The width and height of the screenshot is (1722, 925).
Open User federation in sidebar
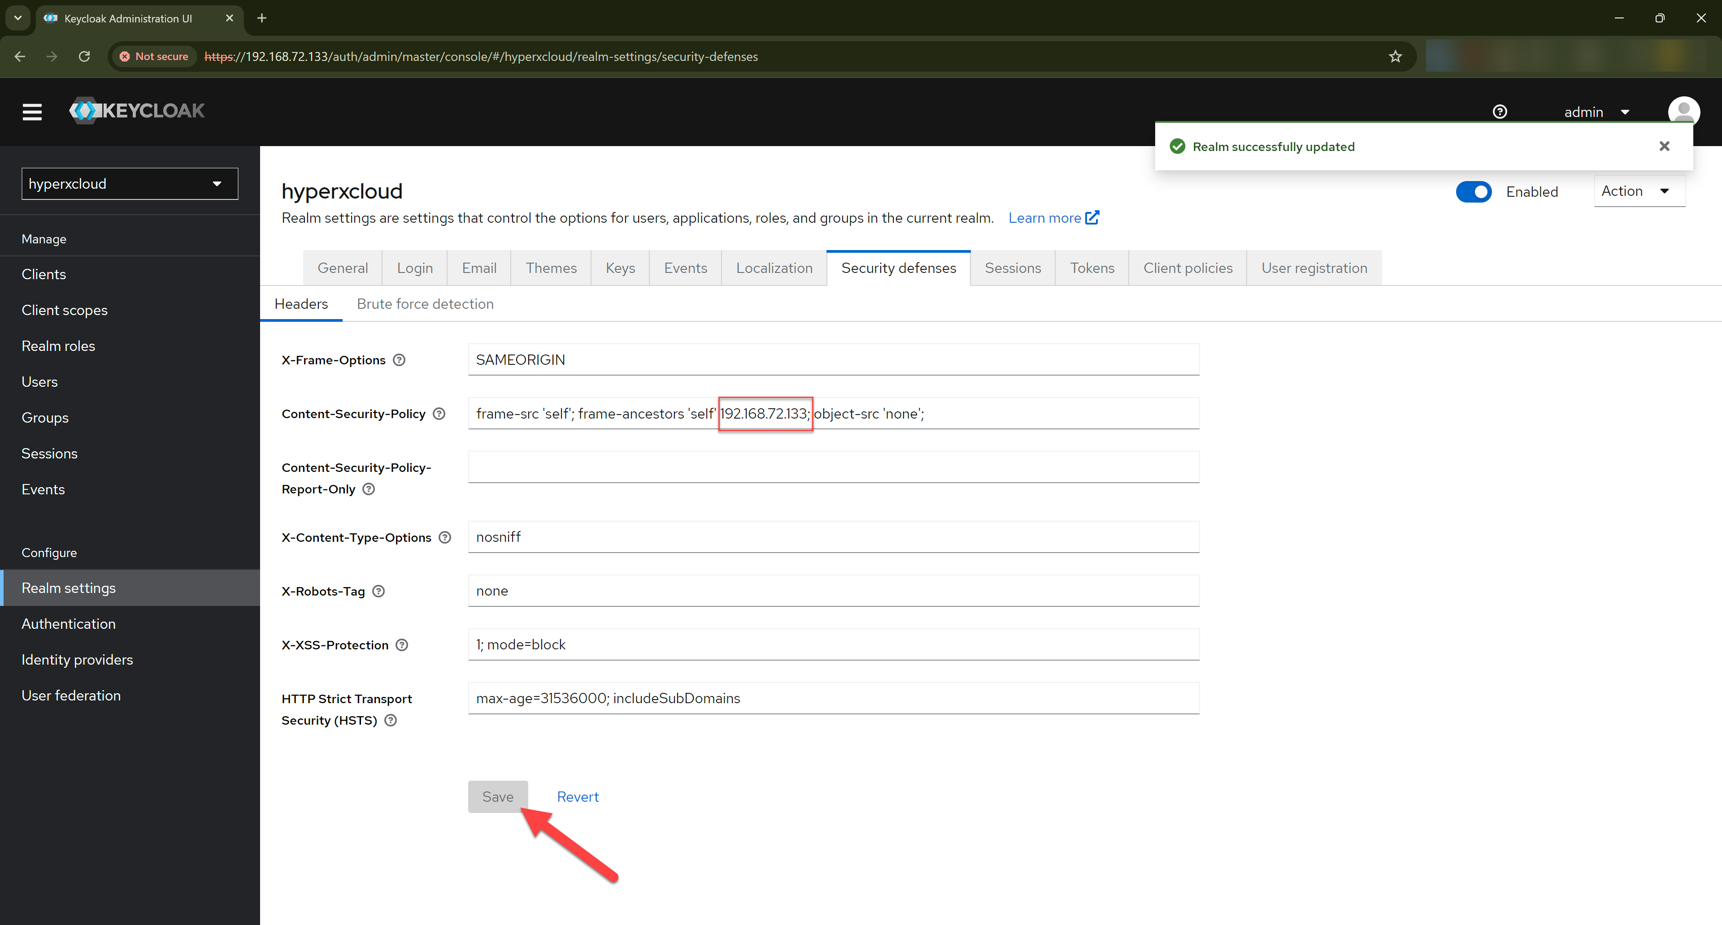pos(130,695)
